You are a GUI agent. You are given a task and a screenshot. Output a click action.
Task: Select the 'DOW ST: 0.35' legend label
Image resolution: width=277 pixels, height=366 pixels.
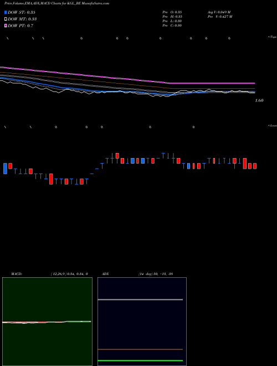(x=22, y=12)
